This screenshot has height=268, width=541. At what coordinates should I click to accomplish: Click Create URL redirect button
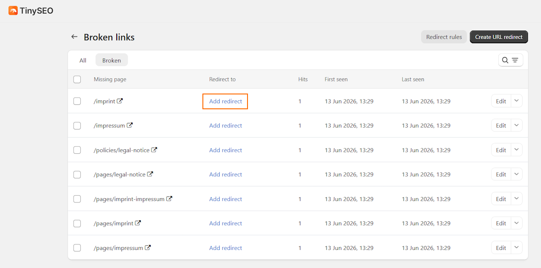tap(499, 37)
